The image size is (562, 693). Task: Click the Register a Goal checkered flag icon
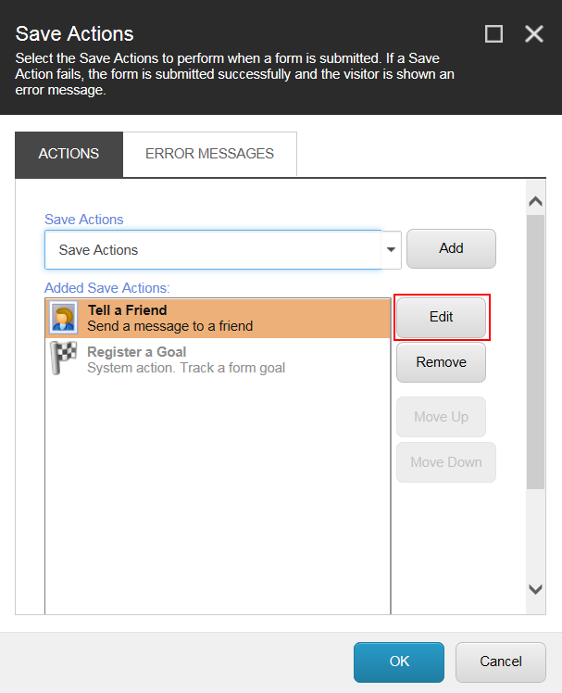tap(64, 359)
